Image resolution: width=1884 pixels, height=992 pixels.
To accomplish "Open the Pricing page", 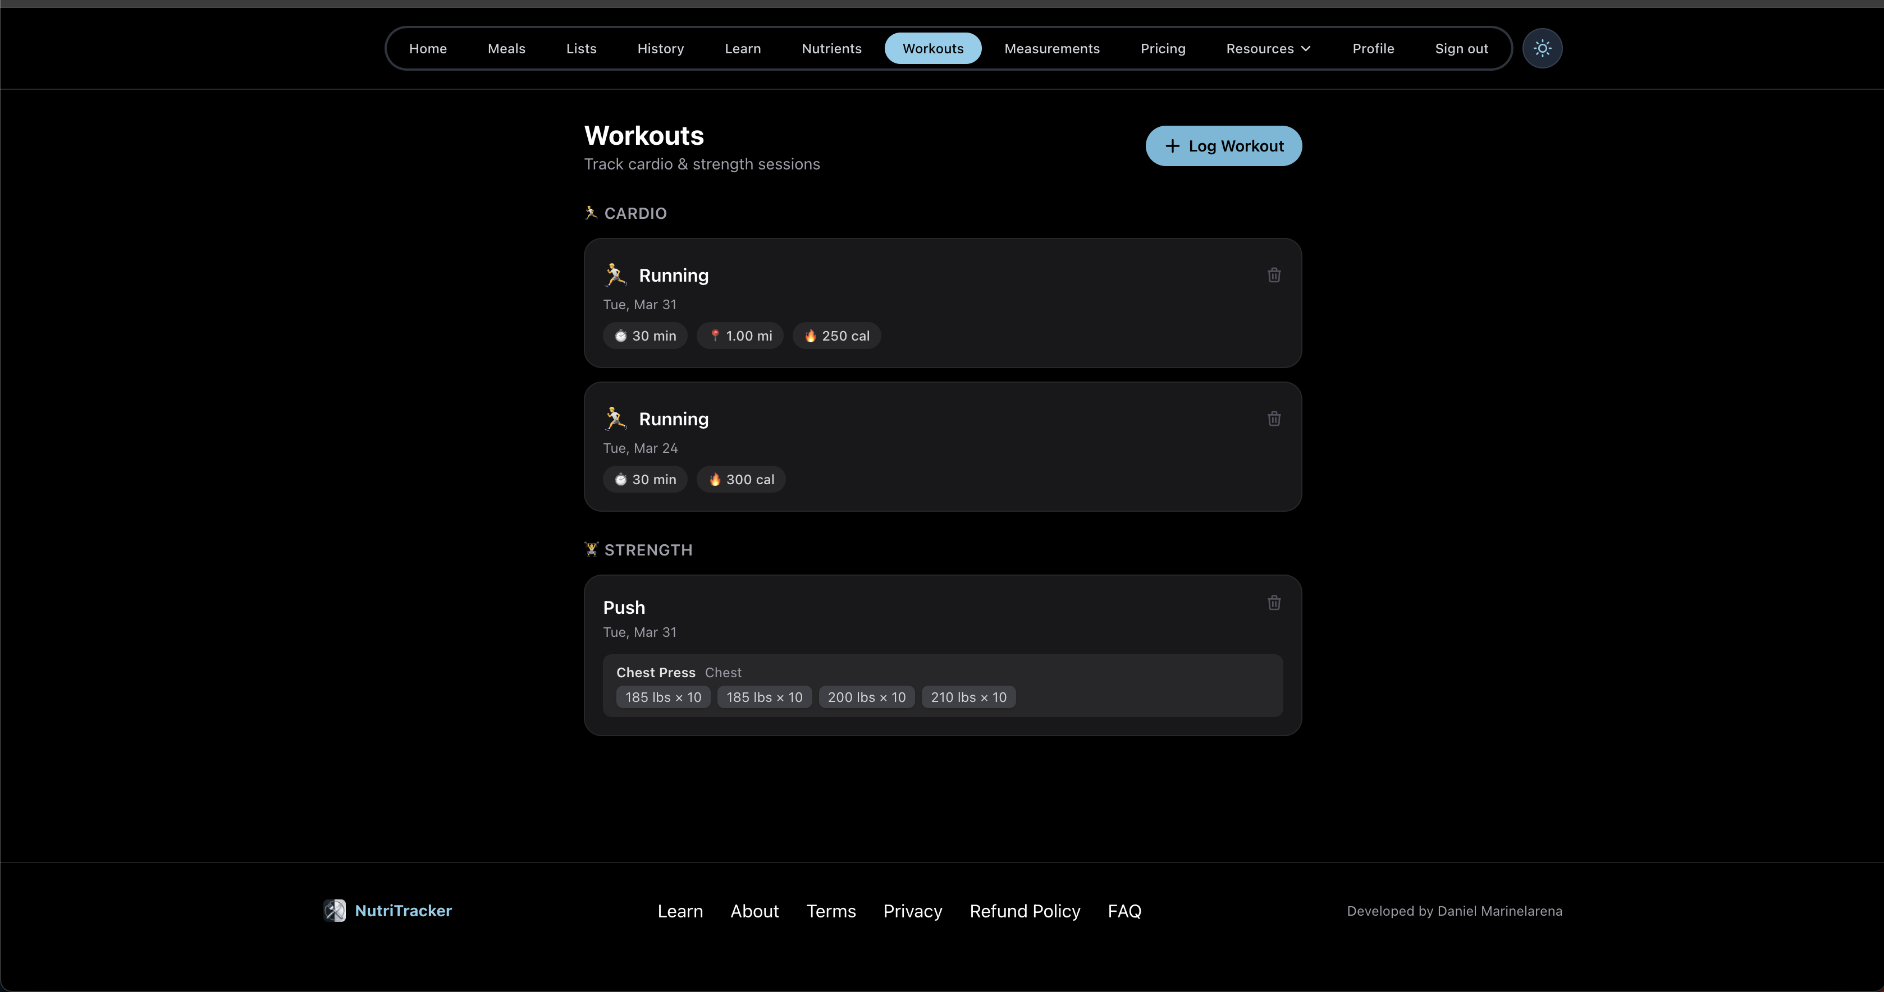I will [x=1163, y=48].
